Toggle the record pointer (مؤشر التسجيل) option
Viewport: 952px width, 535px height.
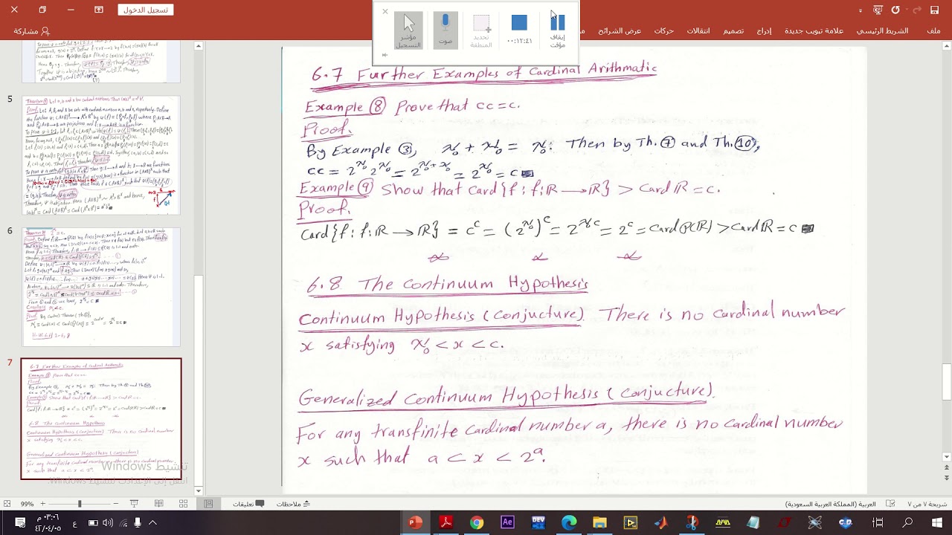pyautogui.click(x=408, y=30)
